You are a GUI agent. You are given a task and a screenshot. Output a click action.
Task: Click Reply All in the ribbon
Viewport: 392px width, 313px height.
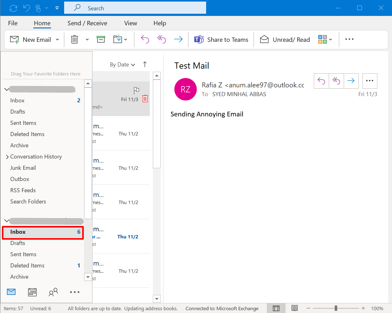[162, 39]
